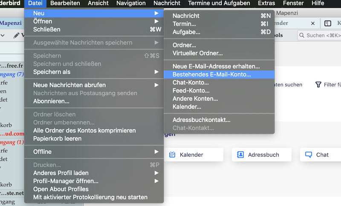Click the Kalender card calendar icon
Image resolution: width=341 pixels, height=206 pixels.
(x=172, y=155)
